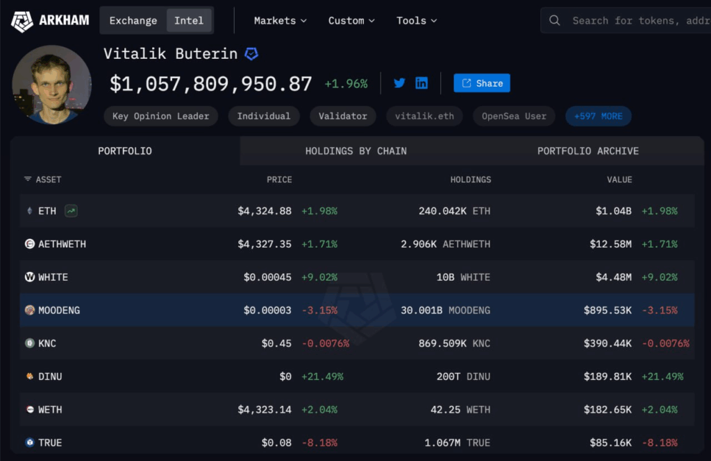
Task: Click the OpenSea User tag
Action: 515,116
